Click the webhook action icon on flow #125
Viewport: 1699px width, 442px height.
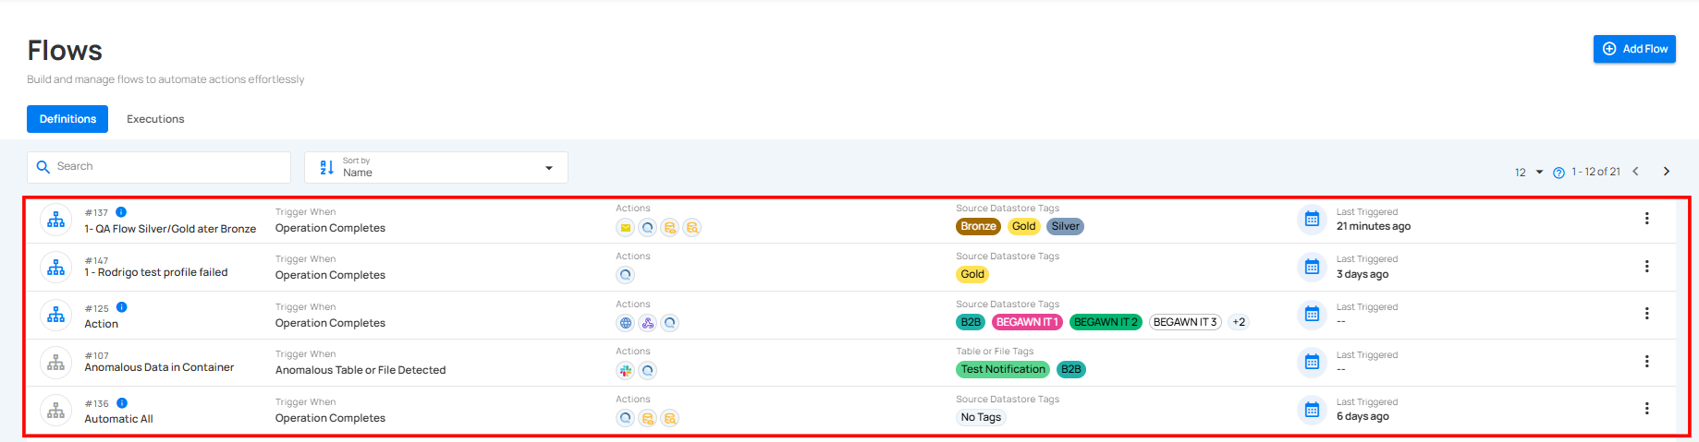tap(648, 323)
